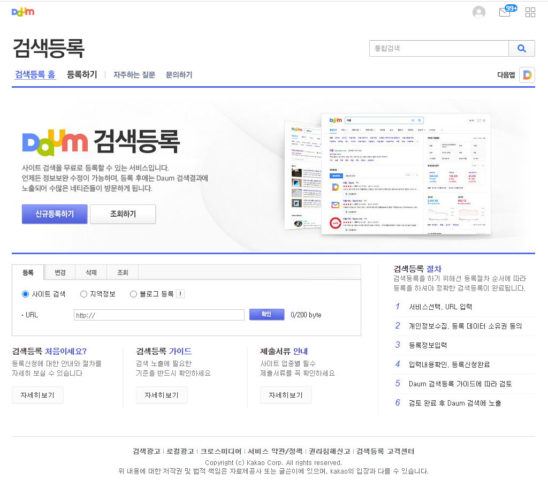
Task: Select the 블로그 등록 radio button
Action: 133,294
